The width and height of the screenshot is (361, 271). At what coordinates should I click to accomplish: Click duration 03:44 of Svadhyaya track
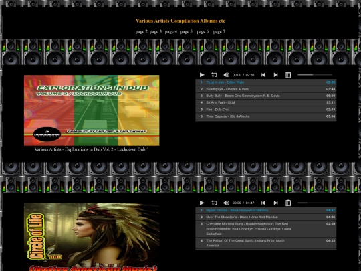(x=330, y=89)
